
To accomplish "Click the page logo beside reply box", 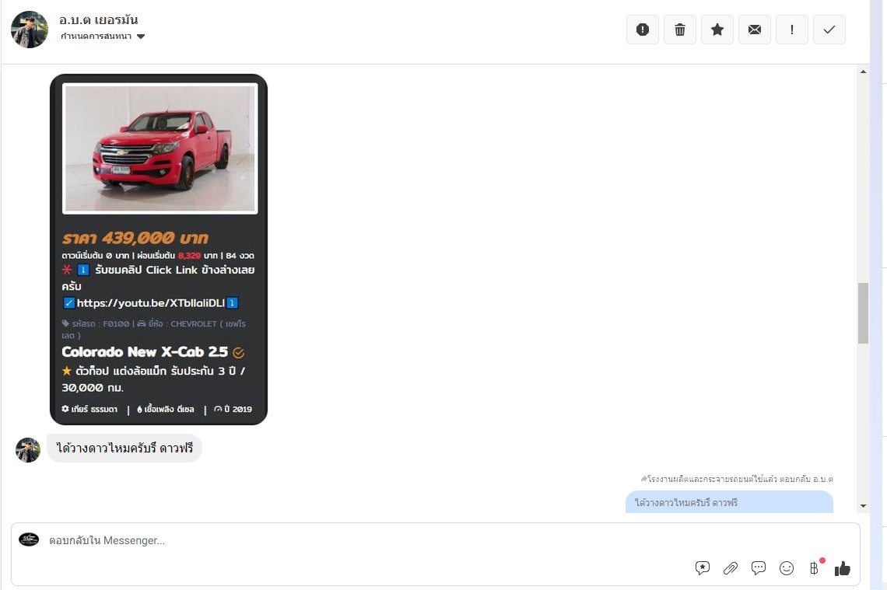I will pyautogui.click(x=29, y=539).
